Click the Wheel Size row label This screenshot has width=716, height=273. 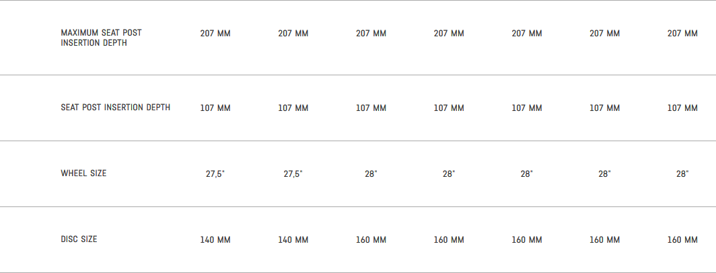(x=83, y=173)
